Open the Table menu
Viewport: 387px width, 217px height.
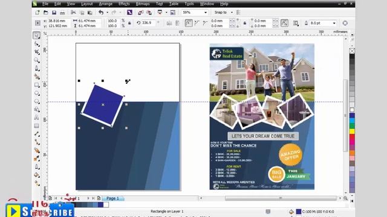pyautogui.click(x=174, y=4)
